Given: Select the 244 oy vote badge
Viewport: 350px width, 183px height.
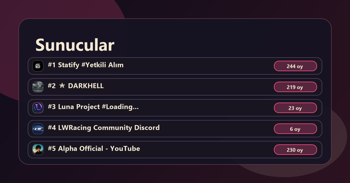Looking at the screenshot, I should coord(295,66).
